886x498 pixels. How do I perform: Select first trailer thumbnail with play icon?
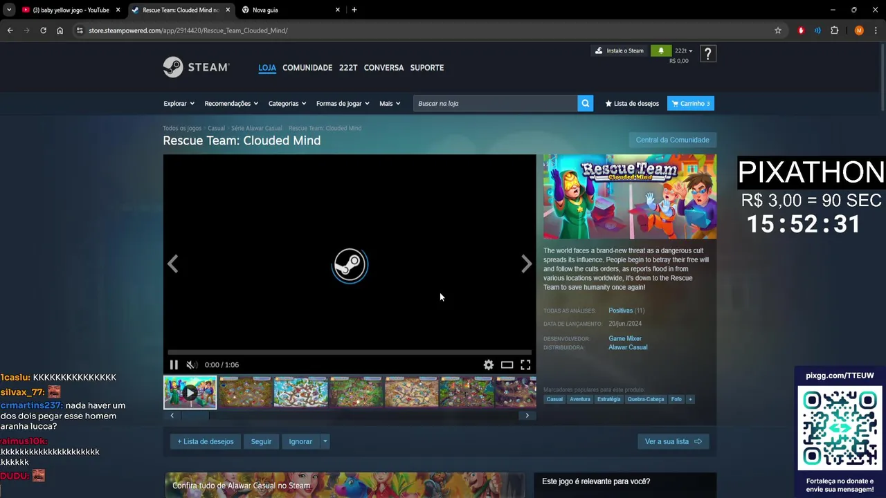190,392
